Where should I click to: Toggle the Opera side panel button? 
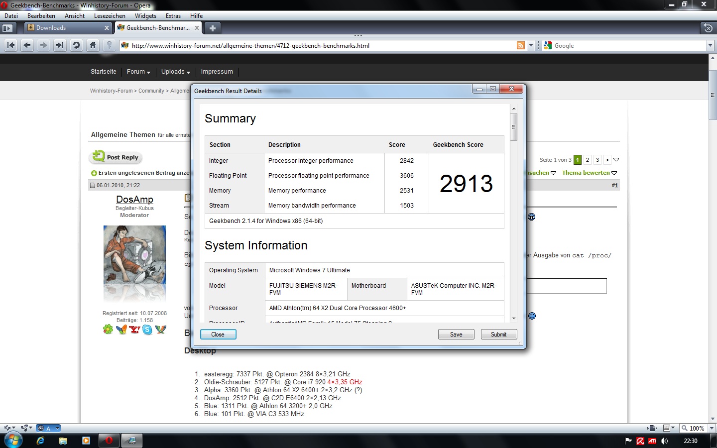[x=7, y=28]
